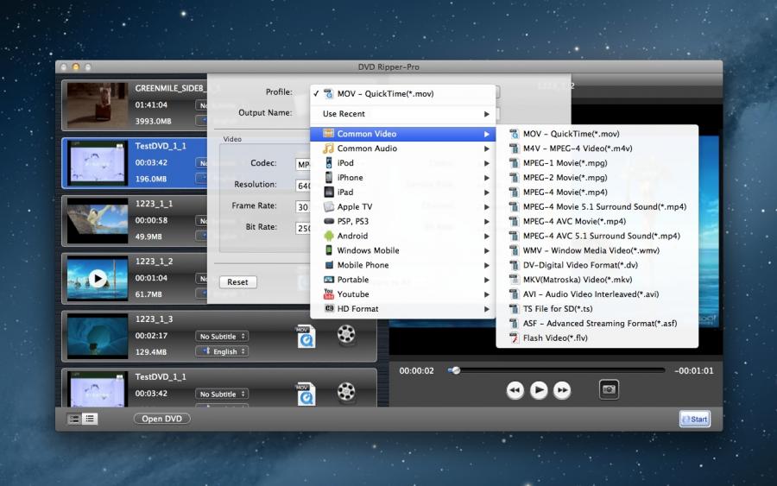The image size is (777, 486).
Task: Click the rewind playback button
Action: (x=515, y=390)
